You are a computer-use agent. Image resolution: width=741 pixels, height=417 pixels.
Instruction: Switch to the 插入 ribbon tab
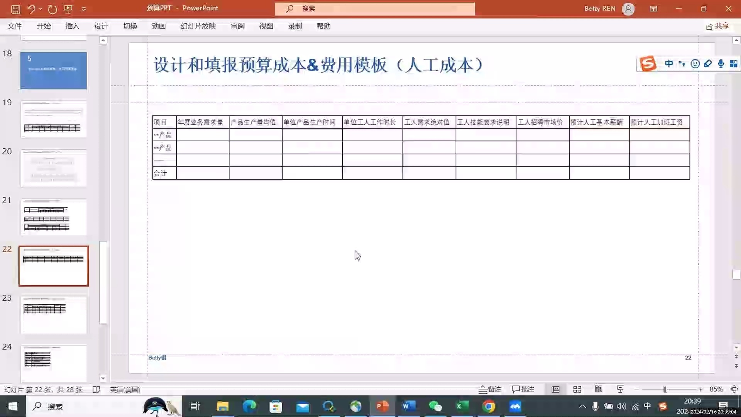(x=72, y=26)
